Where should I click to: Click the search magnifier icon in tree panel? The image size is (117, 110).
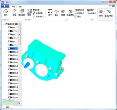(19, 103)
